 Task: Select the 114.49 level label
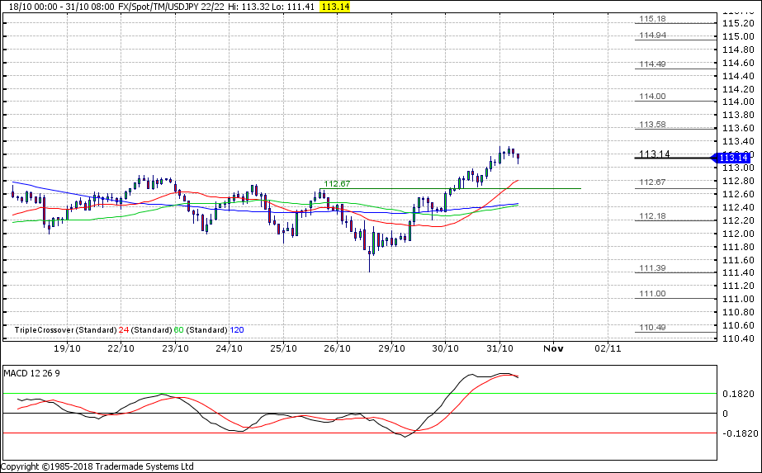pyautogui.click(x=652, y=64)
